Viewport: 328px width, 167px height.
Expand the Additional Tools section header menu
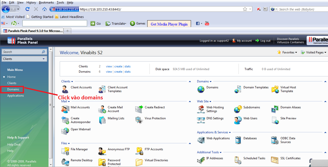click(209, 152)
